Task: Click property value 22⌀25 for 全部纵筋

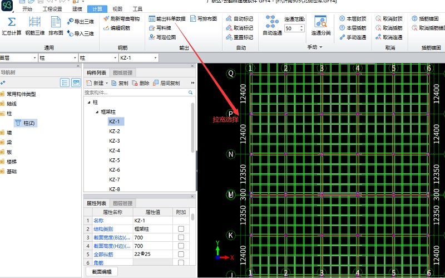Action: click(152, 254)
